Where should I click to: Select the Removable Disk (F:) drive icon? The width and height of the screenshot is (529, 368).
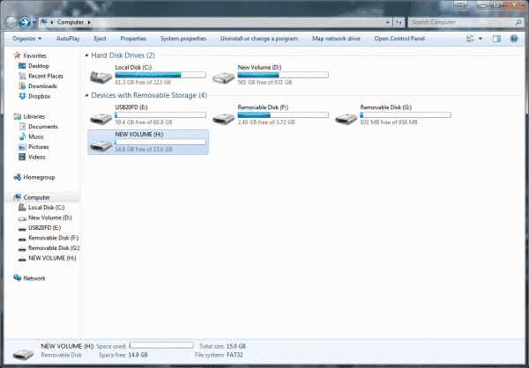[223, 118]
